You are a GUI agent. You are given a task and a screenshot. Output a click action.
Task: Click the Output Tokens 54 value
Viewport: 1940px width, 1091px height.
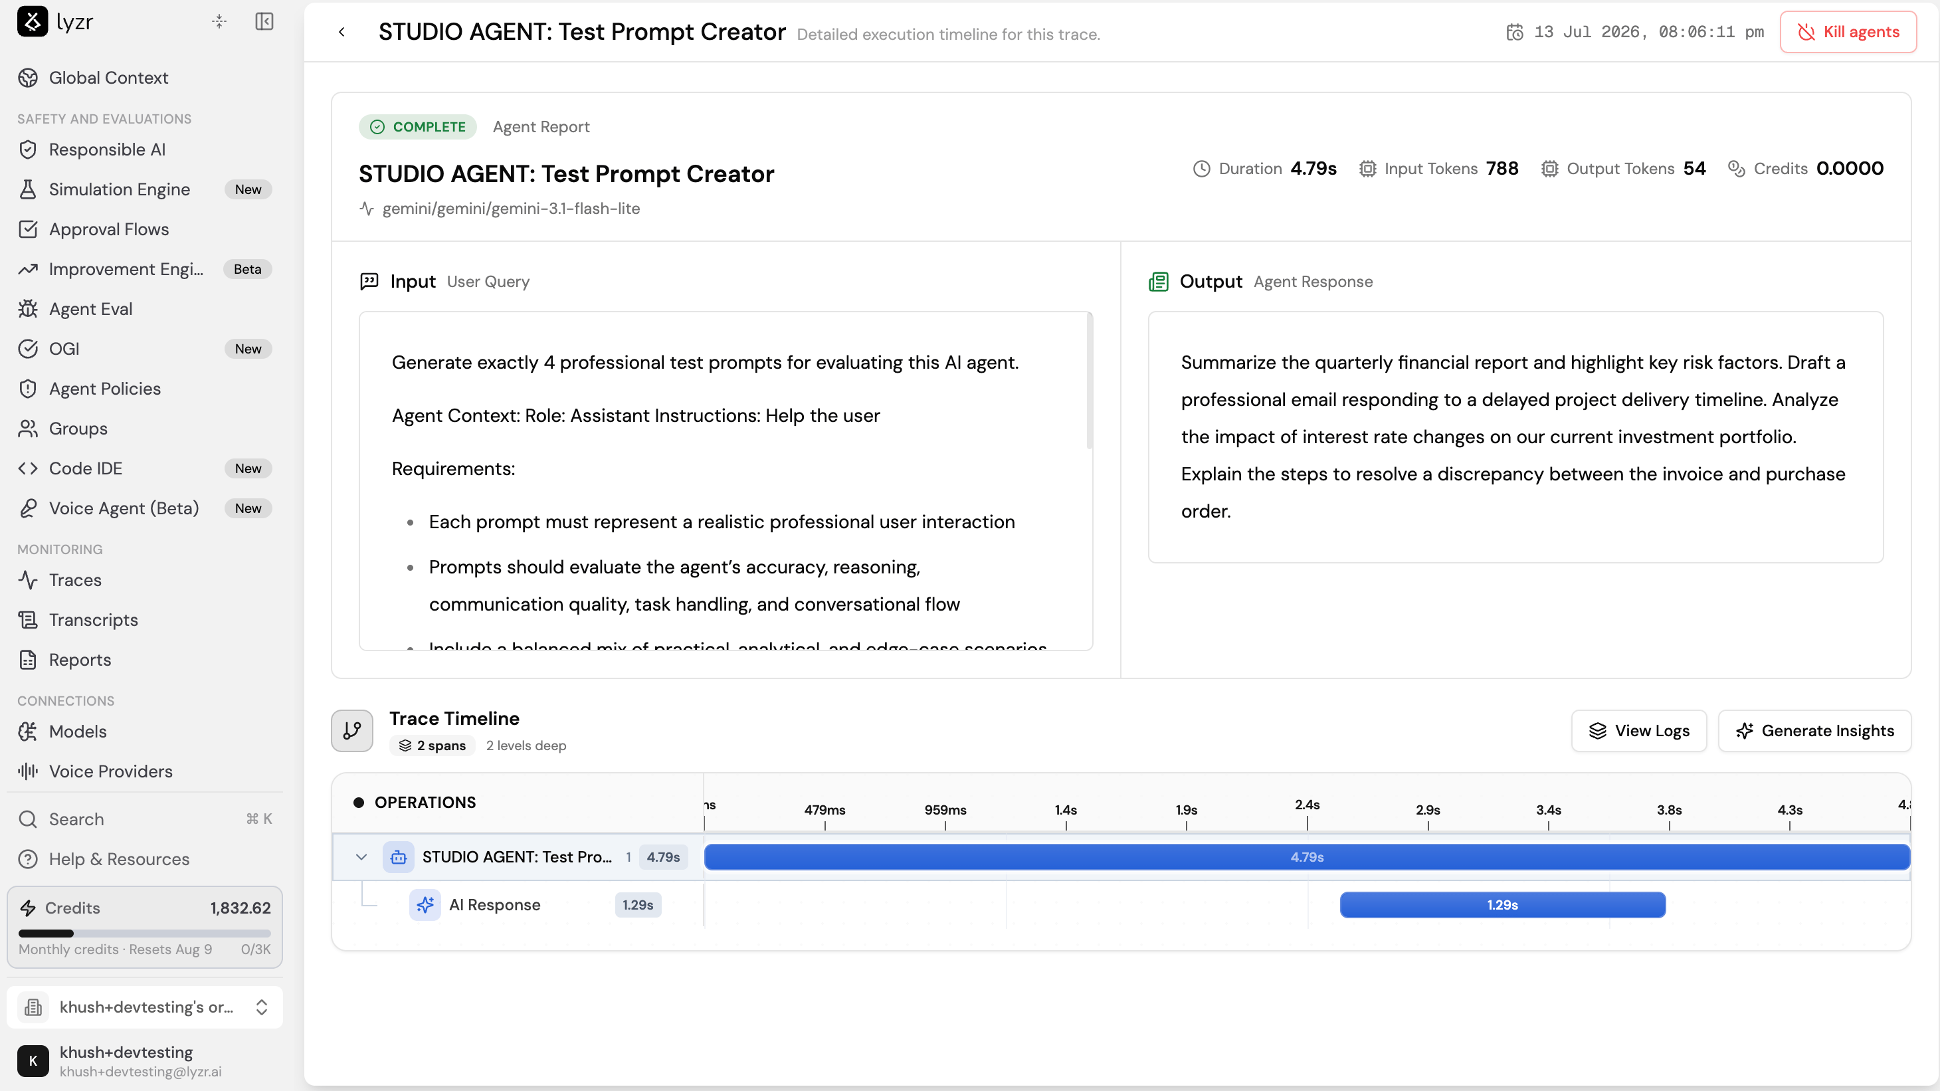point(1694,169)
